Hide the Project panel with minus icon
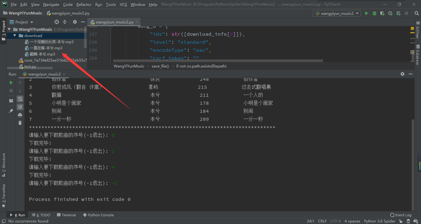 [x=83, y=22]
